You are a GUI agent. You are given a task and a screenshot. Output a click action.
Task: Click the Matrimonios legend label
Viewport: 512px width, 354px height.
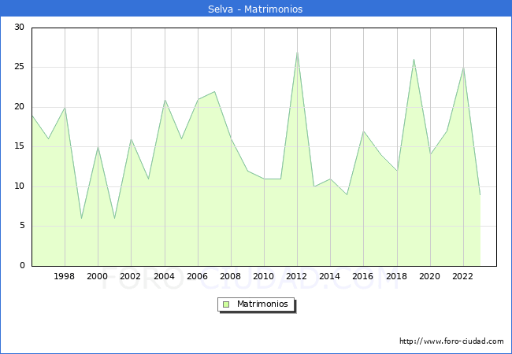coord(262,304)
